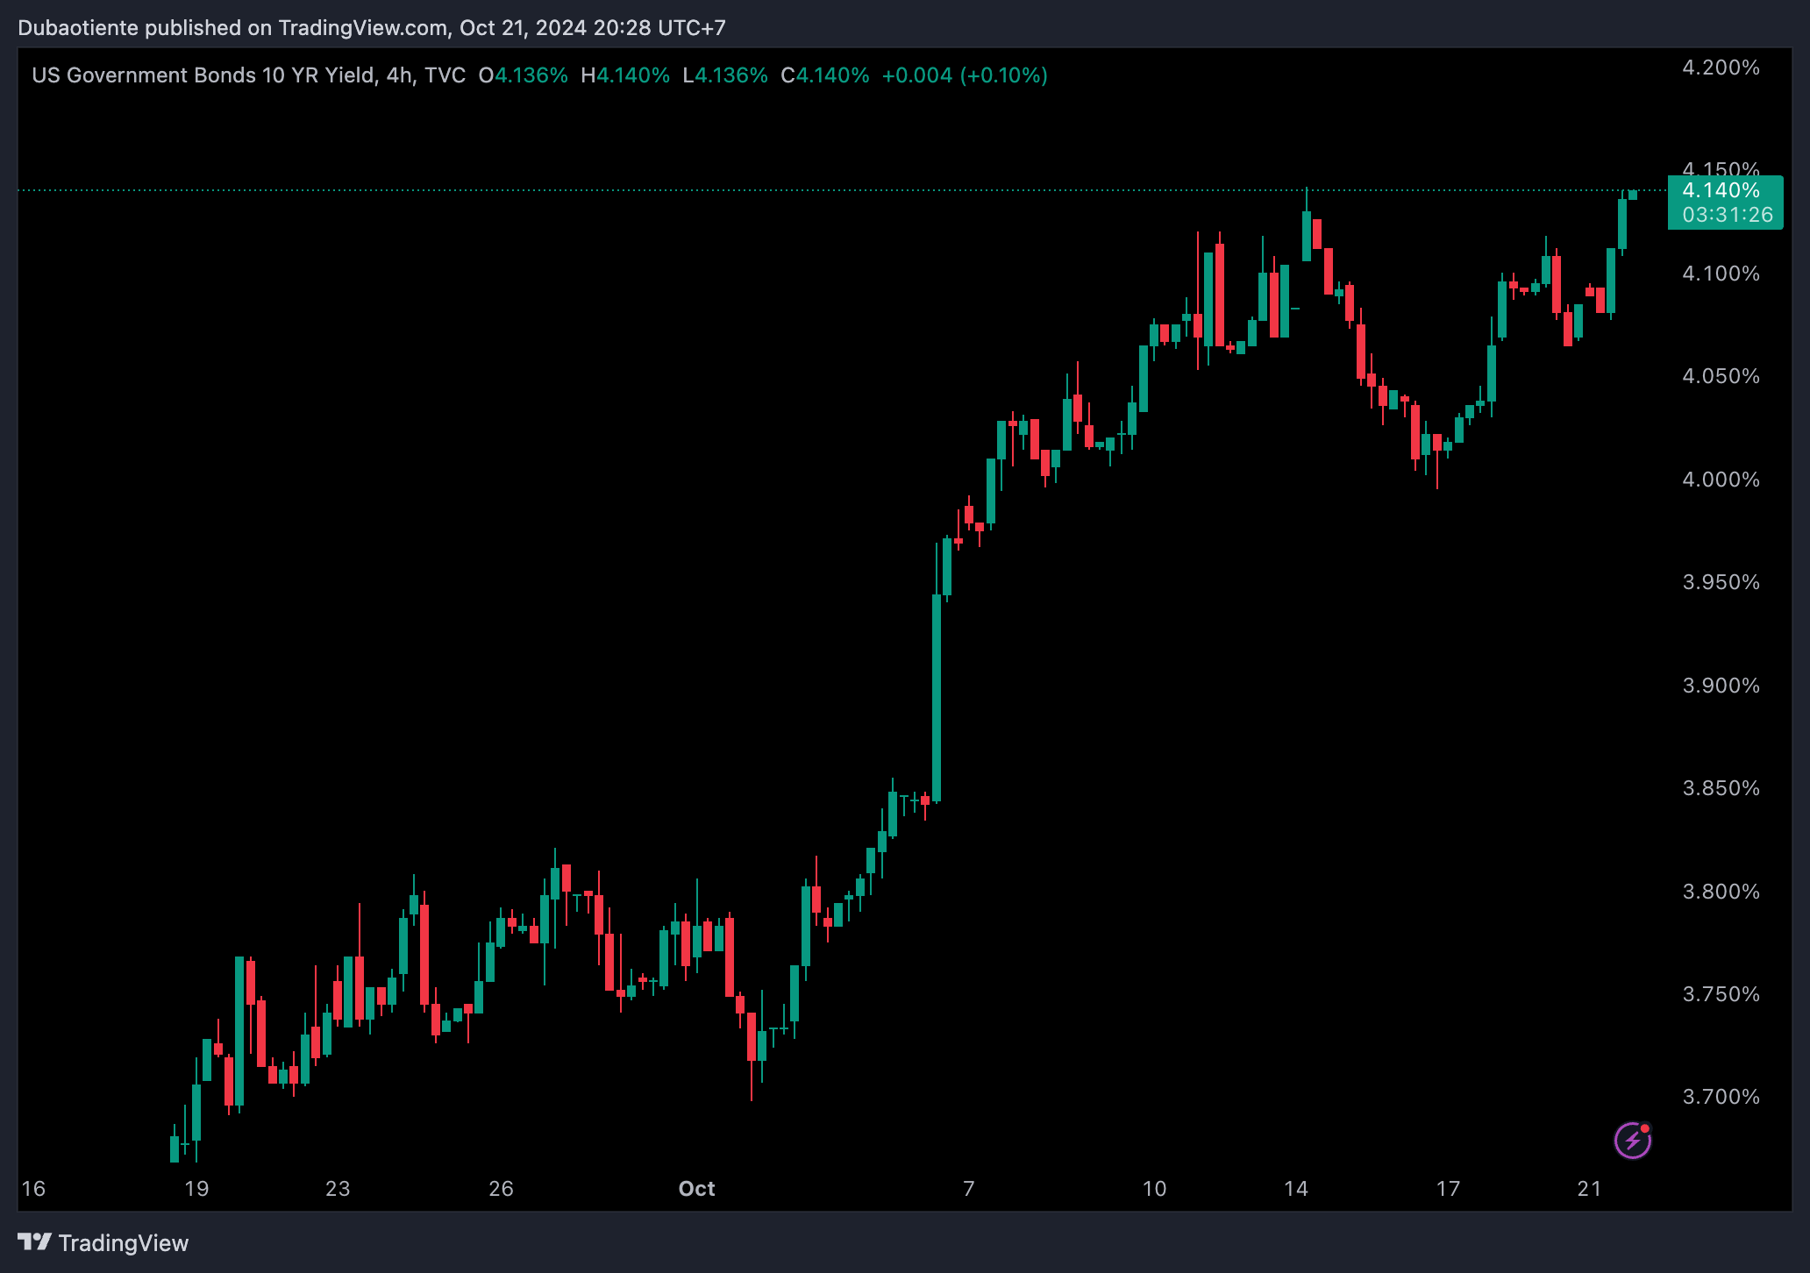Click the open value O4.136%
Viewport: 1810px width, 1273px height.
tap(524, 75)
